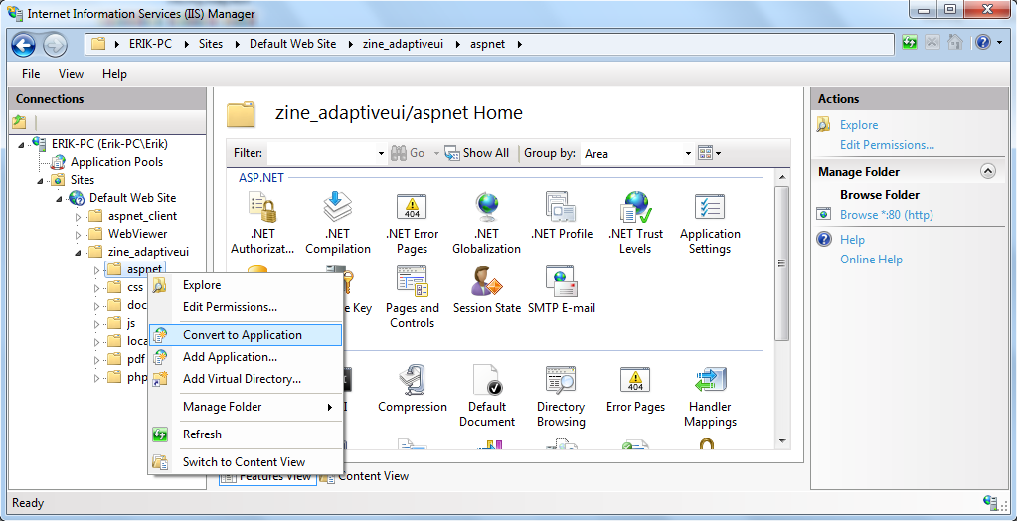The height and width of the screenshot is (521, 1017).
Task: Open the Filter dropdown arrow
Action: pyautogui.click(x=381, y=154)
